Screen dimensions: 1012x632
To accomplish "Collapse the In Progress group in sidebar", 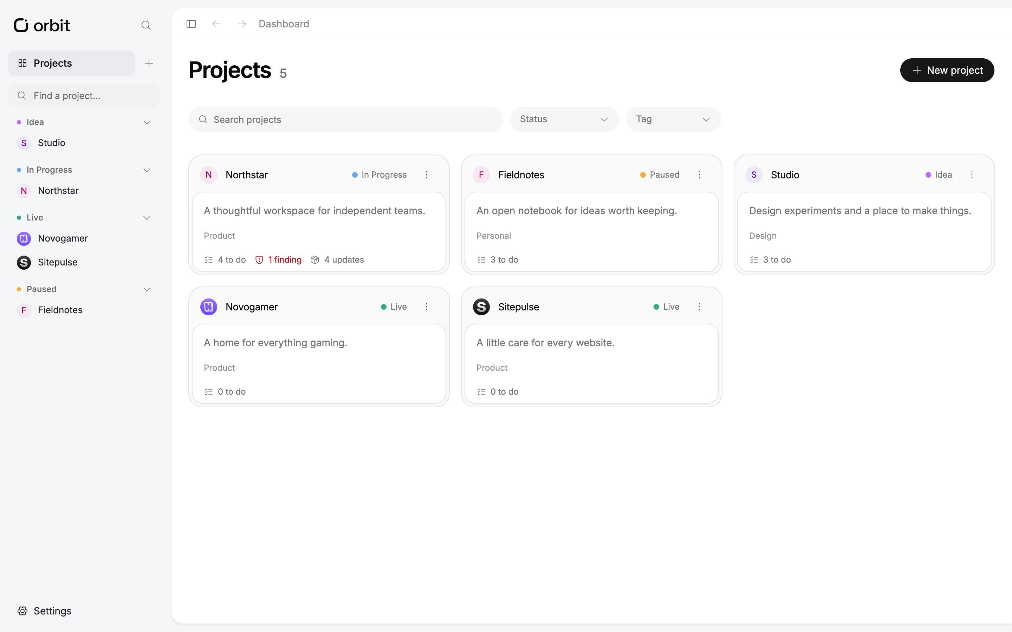I will (147, 170).
